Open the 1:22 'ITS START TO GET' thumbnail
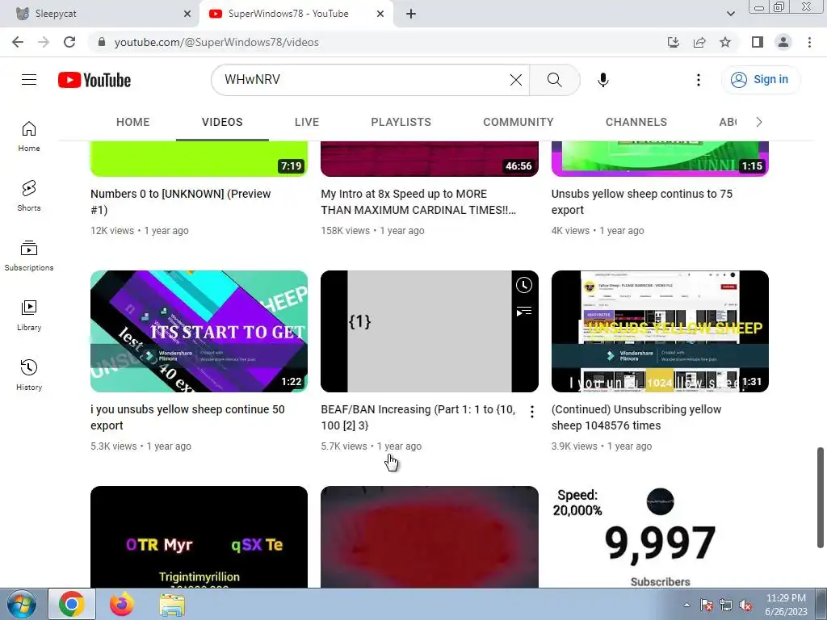 tap(199, 331)
